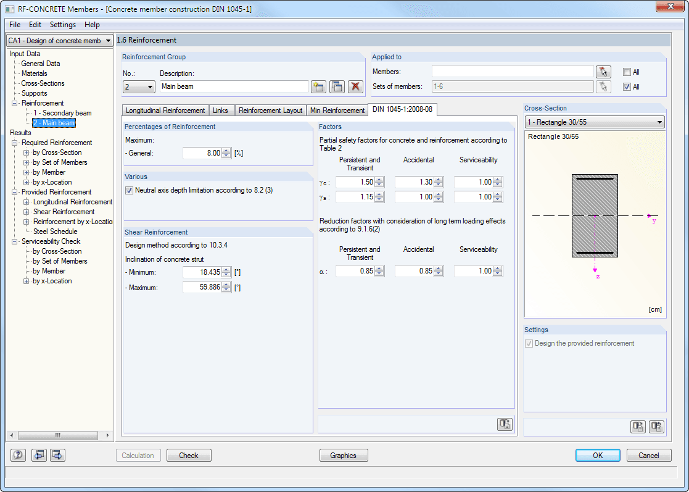Copy the current reinforcement group
This screenshot has width=689, height=492.
point(337,86)
